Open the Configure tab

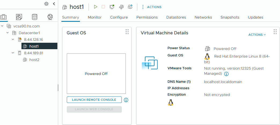pyautogui.click(x=119, y=17)
